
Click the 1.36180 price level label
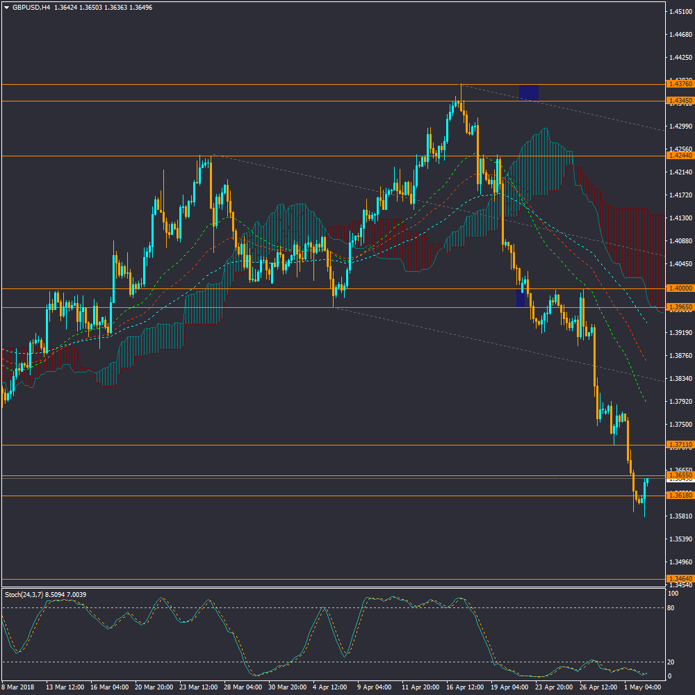coord(679,495)
